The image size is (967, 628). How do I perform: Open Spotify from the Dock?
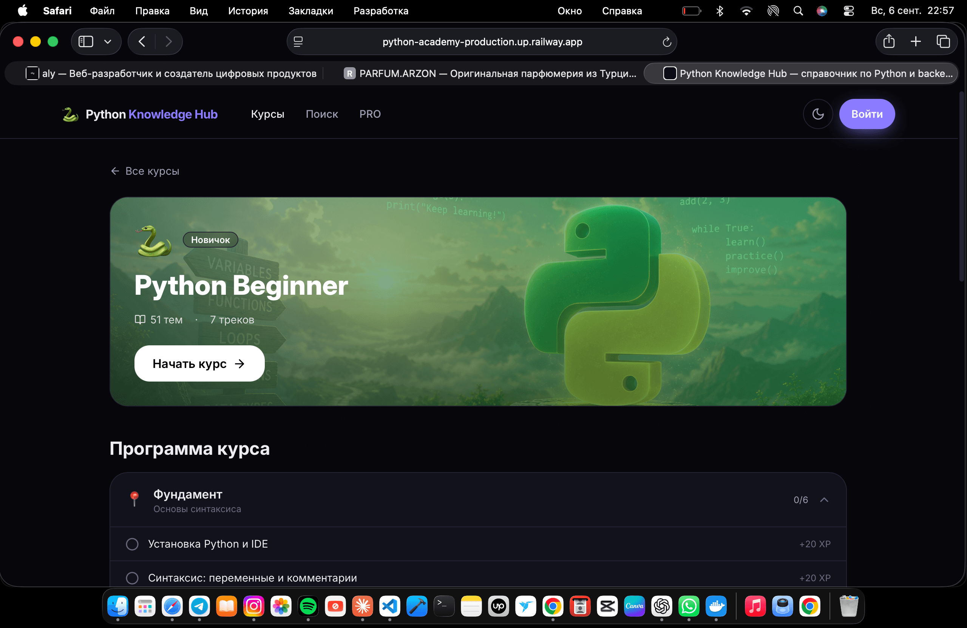[308, 606]
